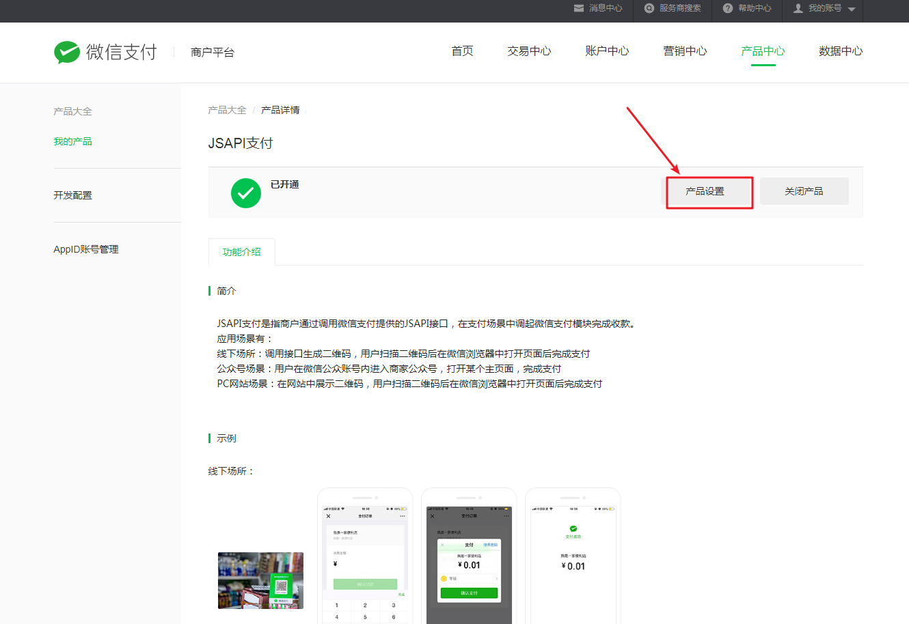The image size is (909, 624).
Task: Switch to the 功能介绍 tab
Action: 241,252
